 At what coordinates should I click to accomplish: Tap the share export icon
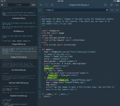[x=117, y=5]
